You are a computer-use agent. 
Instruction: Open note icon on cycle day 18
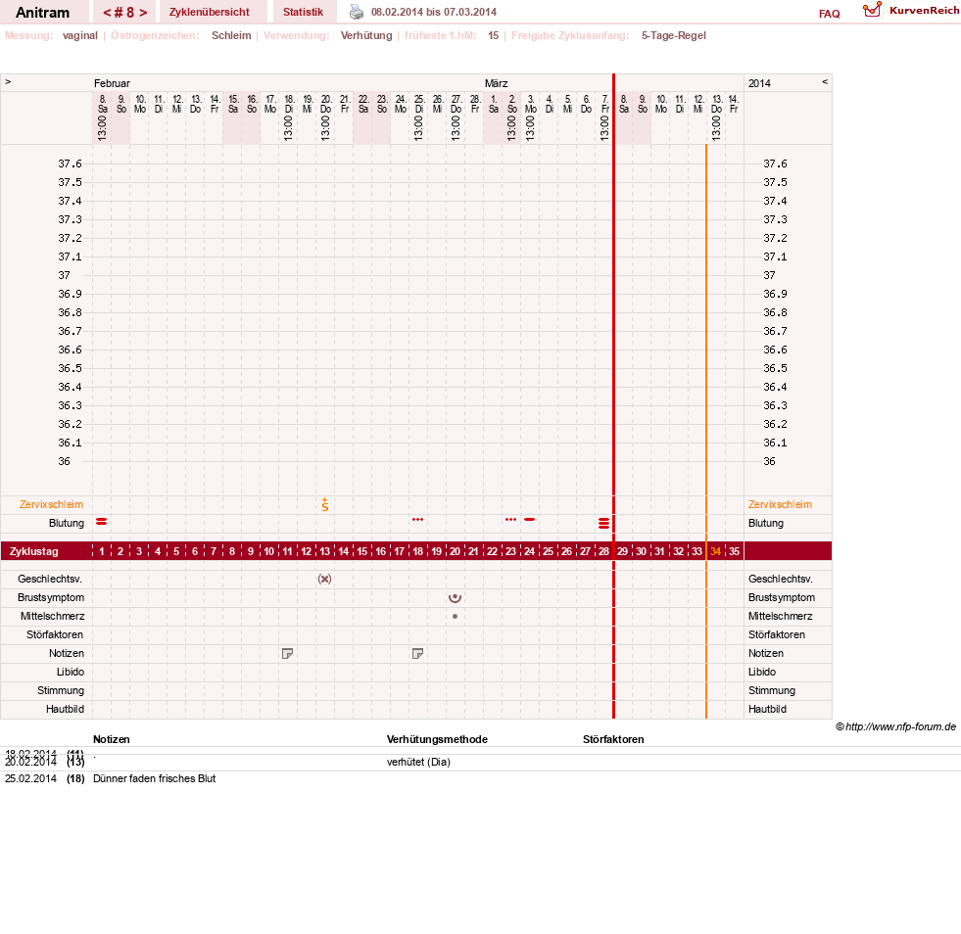click(417, 653)
